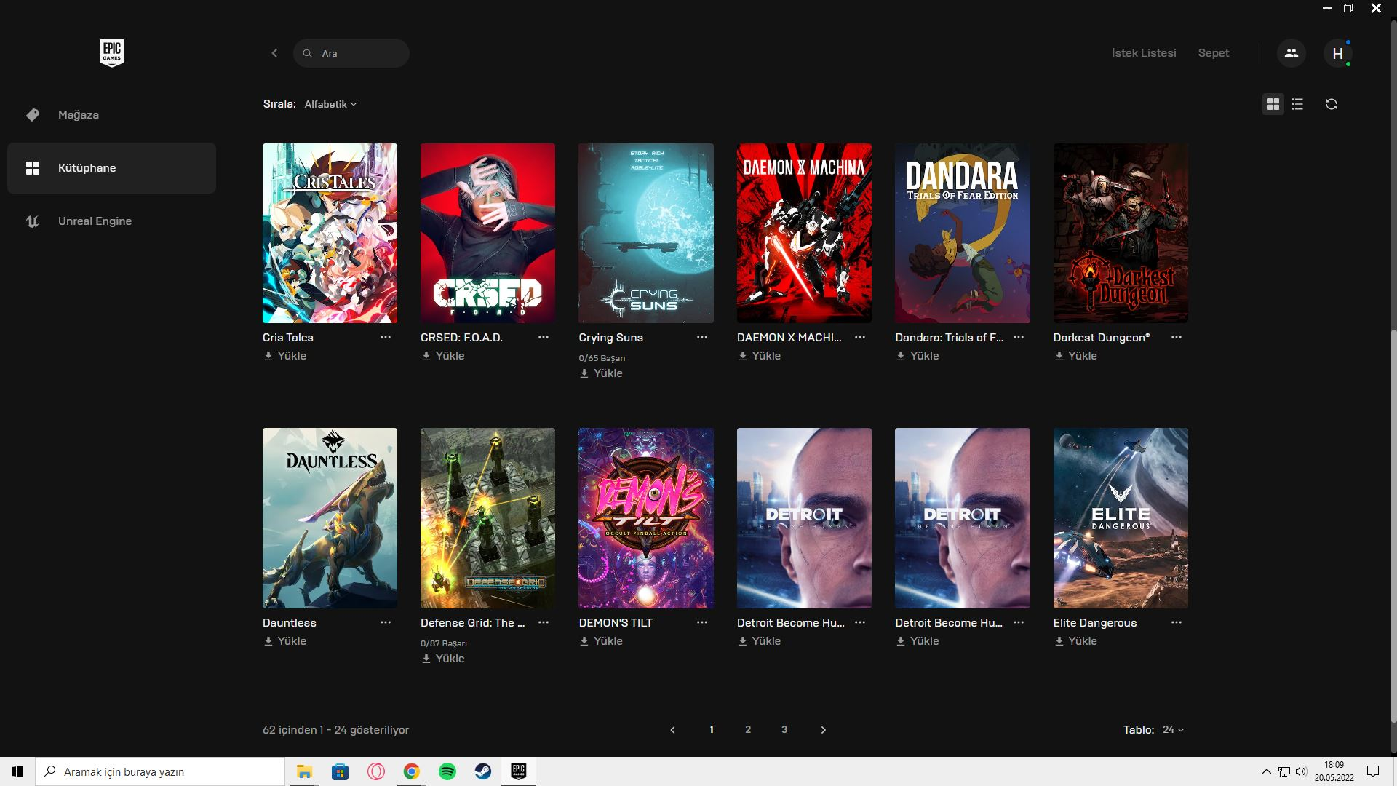This screenshot has height=786, width=1397.
Task: Click Yükle under Cris Tales
Action: pos(284,356)
